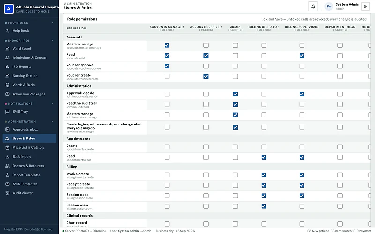Click the Report Templates flask icon
Image resolution: width=375 pixels, height=234 pixels.
[7, 175]
